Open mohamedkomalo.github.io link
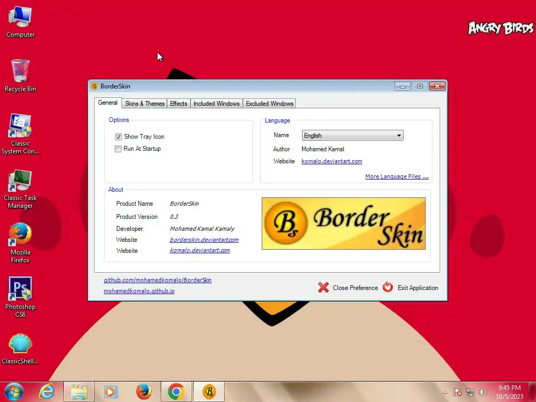This screenshot has width=536, height=402. 139,291
